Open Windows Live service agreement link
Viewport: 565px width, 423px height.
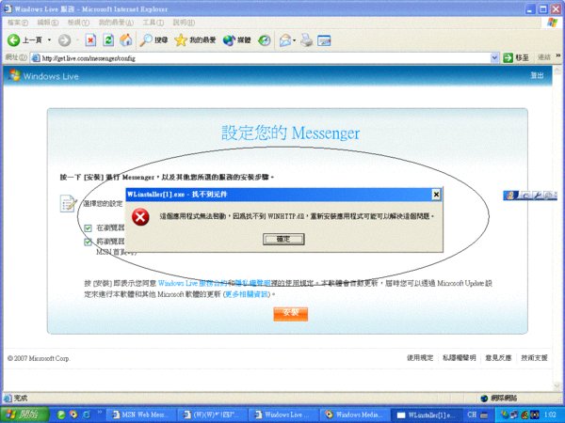[192, 284]
